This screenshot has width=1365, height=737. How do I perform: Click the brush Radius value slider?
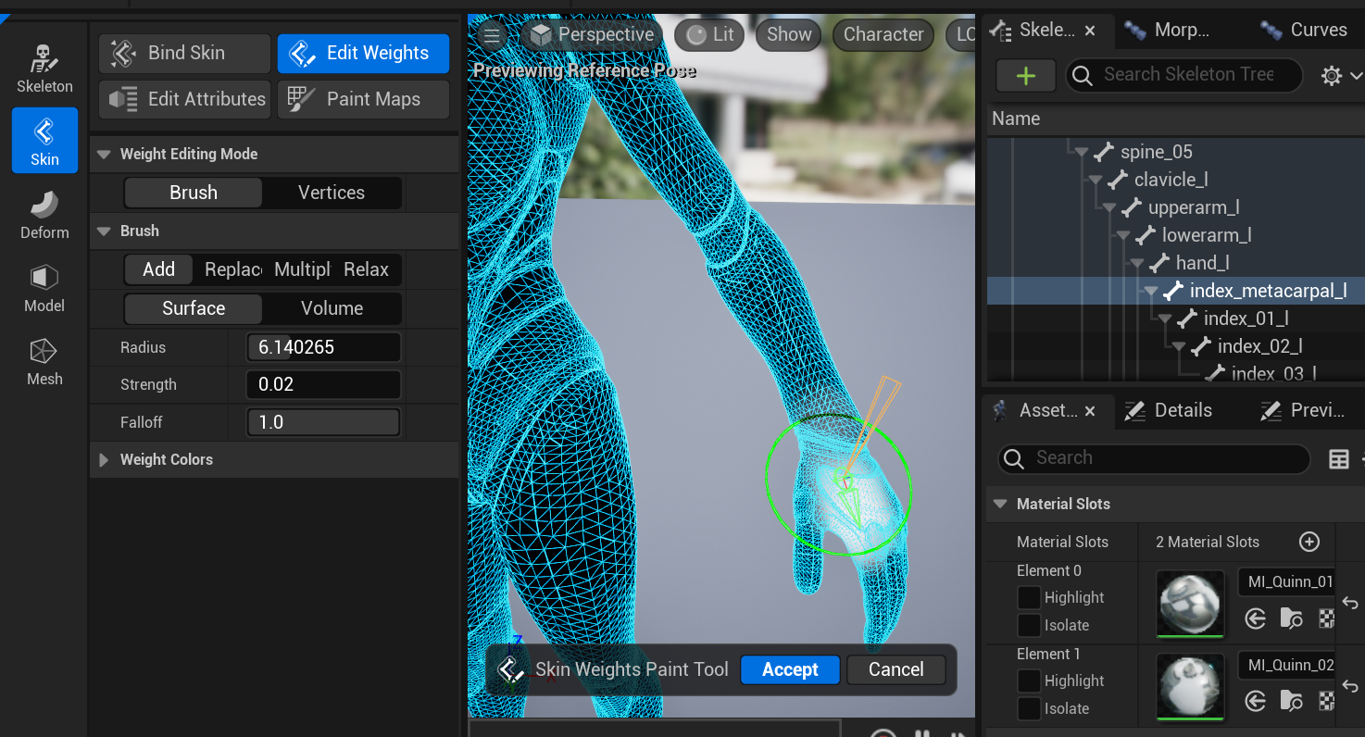tap(323, 347)
